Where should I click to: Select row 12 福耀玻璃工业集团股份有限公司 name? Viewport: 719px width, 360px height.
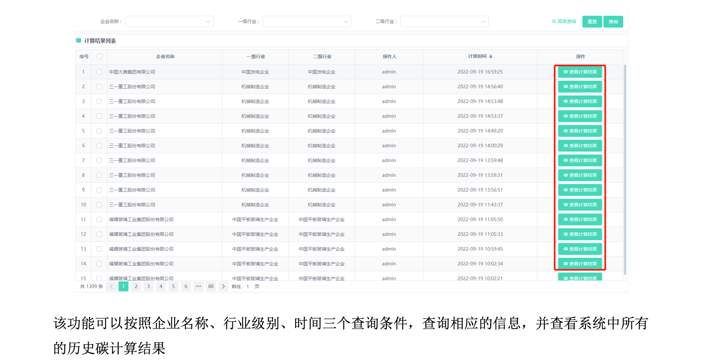coord(141,234)
